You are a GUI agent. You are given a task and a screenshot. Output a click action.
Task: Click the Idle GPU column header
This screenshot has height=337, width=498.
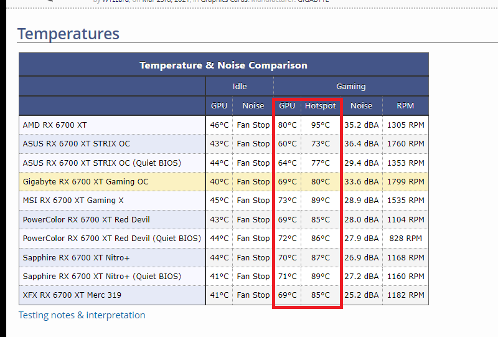pyautogui.click(x=219, y=105)
